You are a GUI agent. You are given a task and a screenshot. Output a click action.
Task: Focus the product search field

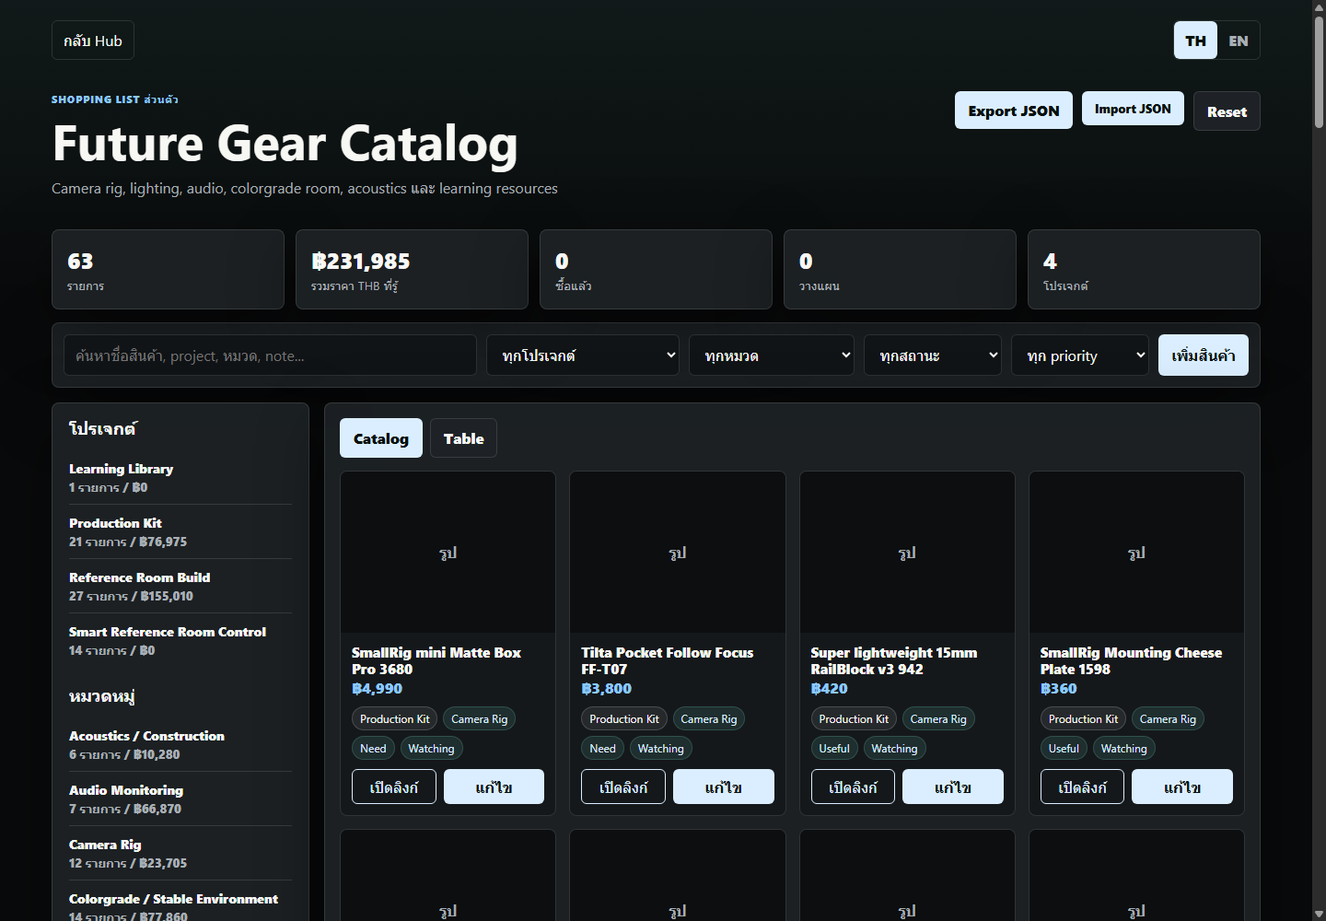[x=270, y=356]
